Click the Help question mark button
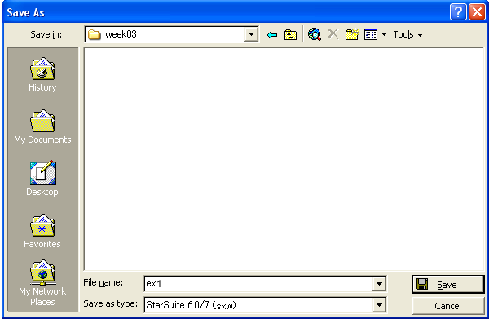 tap(458, 12)
